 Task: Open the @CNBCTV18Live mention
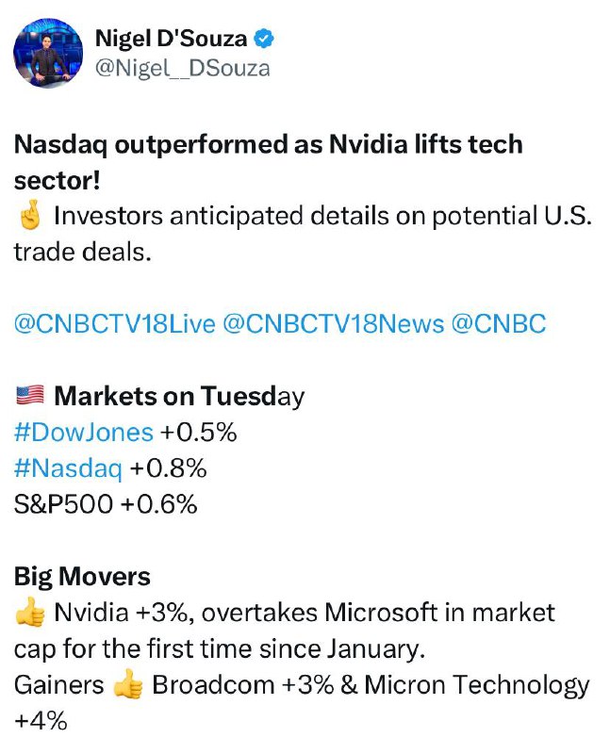coord(114,323)
